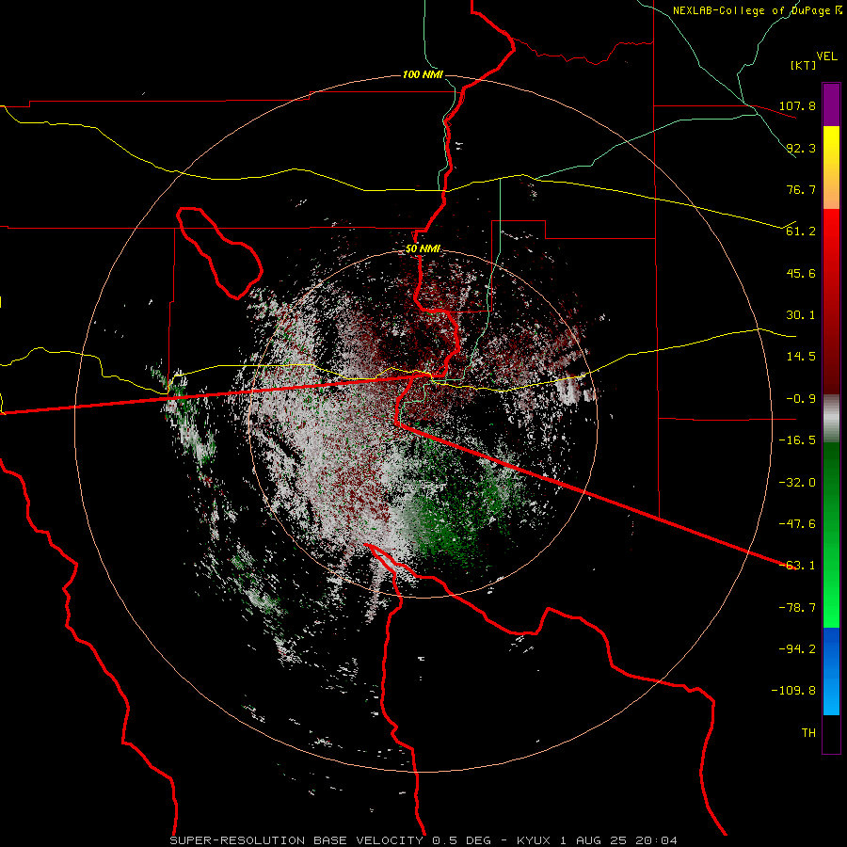Click the 0.5 DEG elevation text

461,840
